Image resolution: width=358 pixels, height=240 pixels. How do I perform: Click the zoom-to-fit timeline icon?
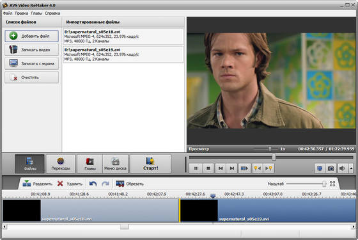tap(332, 184)
